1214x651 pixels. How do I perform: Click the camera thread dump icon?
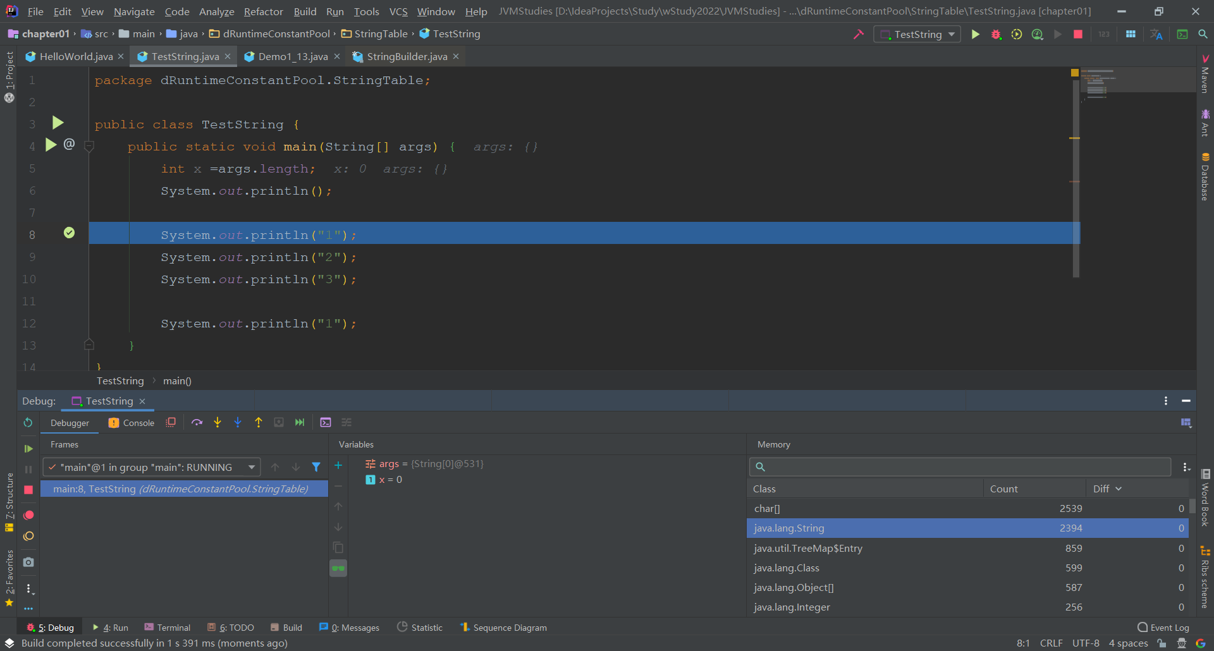pyautogui.click(x=28, y=562)
